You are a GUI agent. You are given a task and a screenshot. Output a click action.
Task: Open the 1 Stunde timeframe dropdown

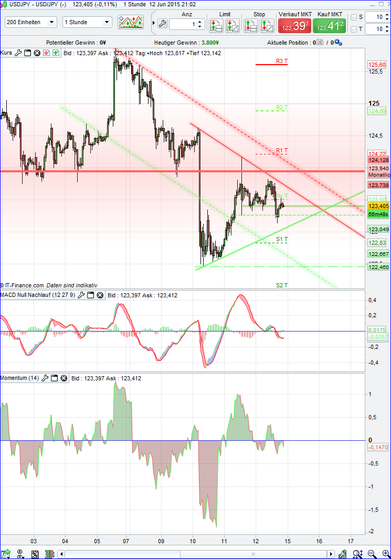click(x=87, y=22)
